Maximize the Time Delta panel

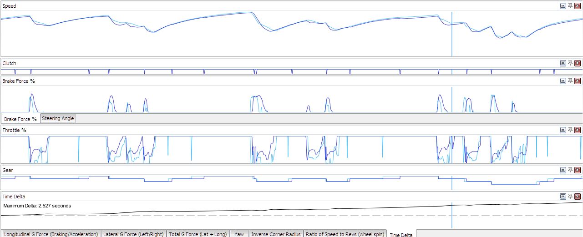click(563, 197)
